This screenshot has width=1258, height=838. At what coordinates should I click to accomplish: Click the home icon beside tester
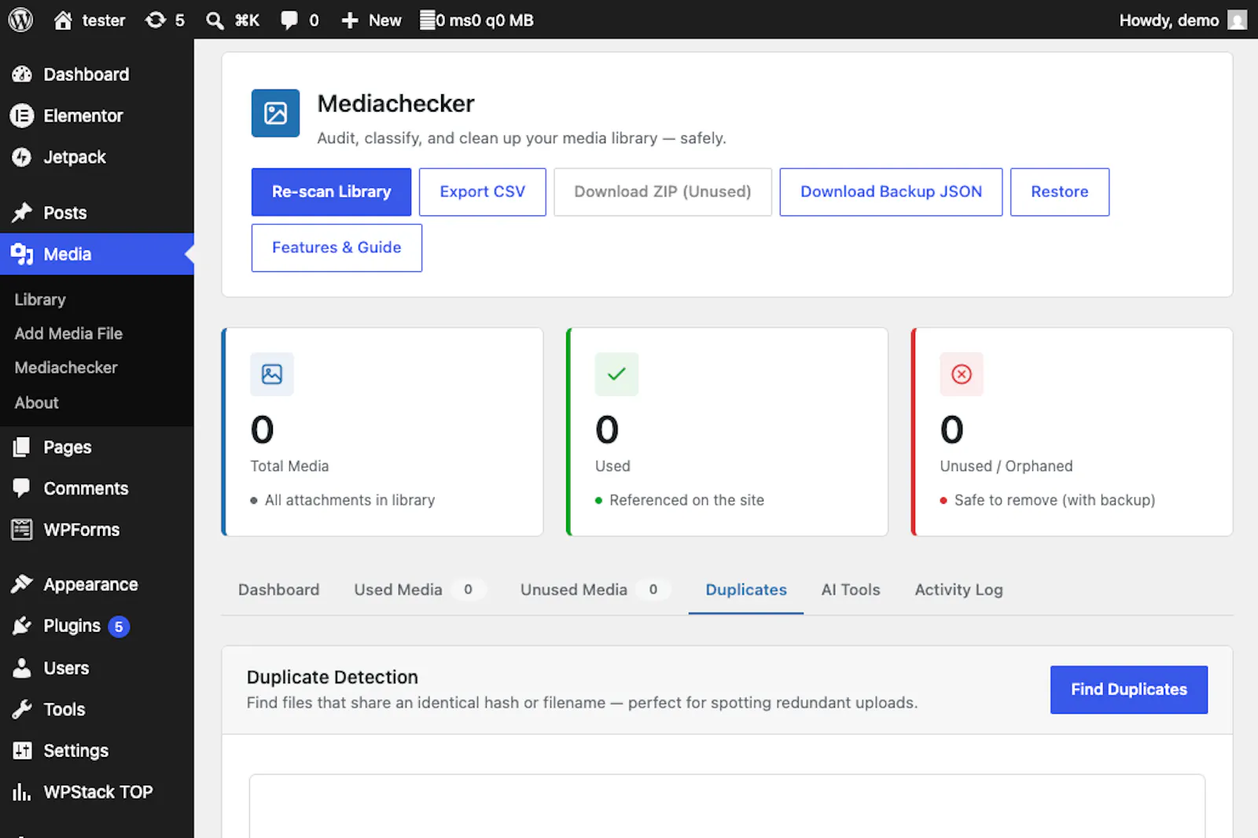tap(63, 20)
